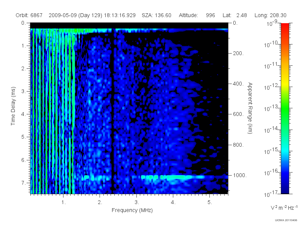
Task: Click the 'Orbit: 6867' header text
Action: coord(29,15)
